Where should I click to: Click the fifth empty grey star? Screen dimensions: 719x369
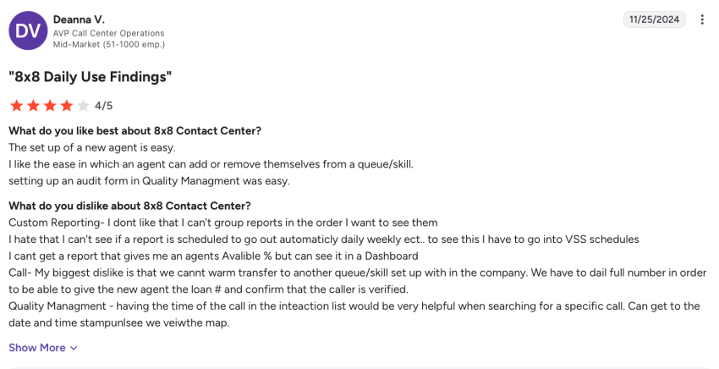pos(83,106)
